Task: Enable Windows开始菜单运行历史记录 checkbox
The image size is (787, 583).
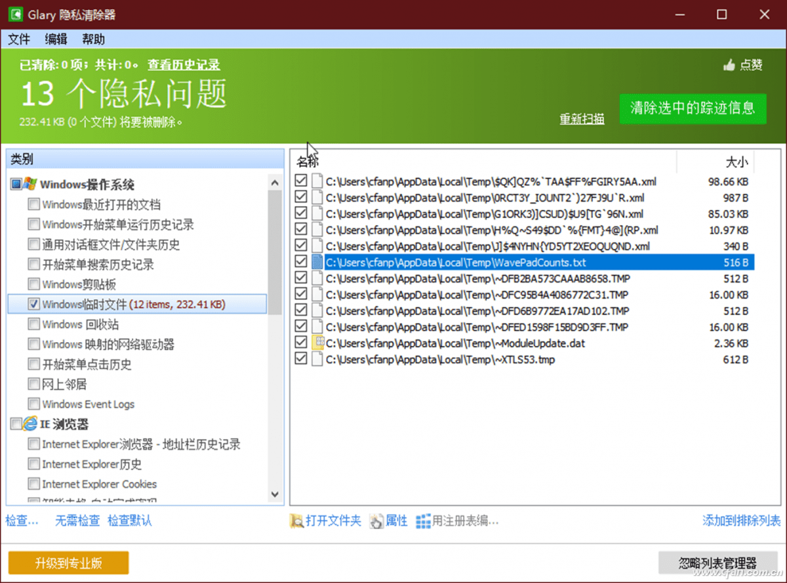Action: [x=33, y=225]
